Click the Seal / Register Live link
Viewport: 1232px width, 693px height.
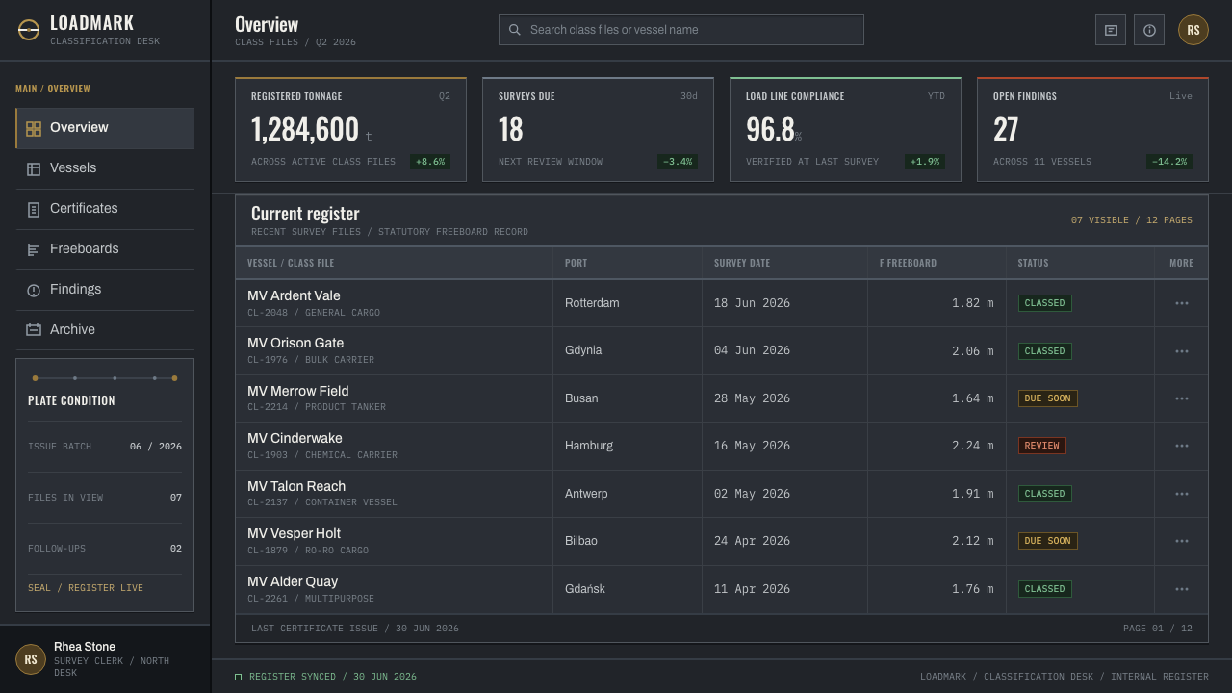86,588
